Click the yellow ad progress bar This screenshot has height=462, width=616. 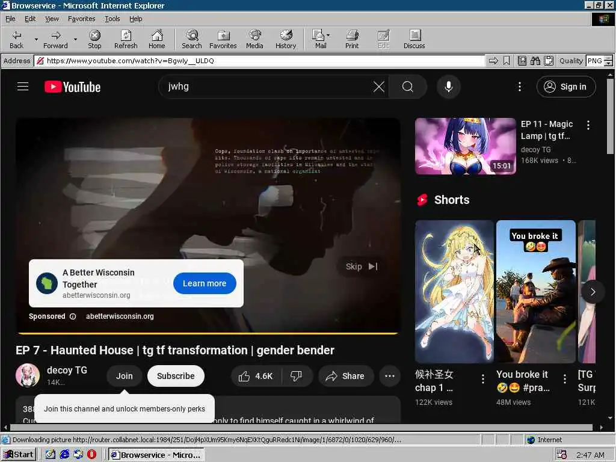pos(208,333)
